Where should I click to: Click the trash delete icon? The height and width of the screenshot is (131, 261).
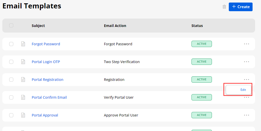pos(224,7)
